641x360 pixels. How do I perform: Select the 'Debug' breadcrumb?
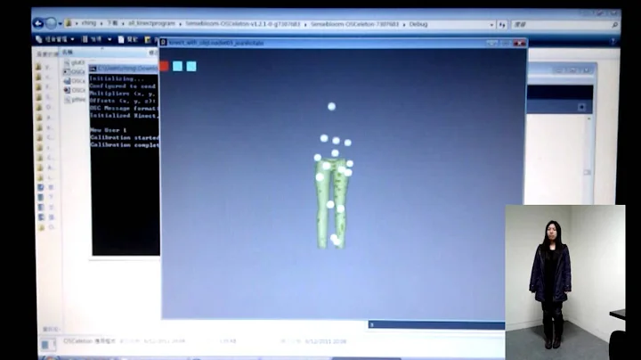(418, 24)
